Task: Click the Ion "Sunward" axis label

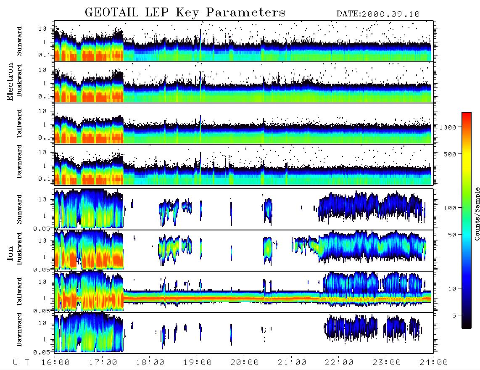Action: coord(19,209)
